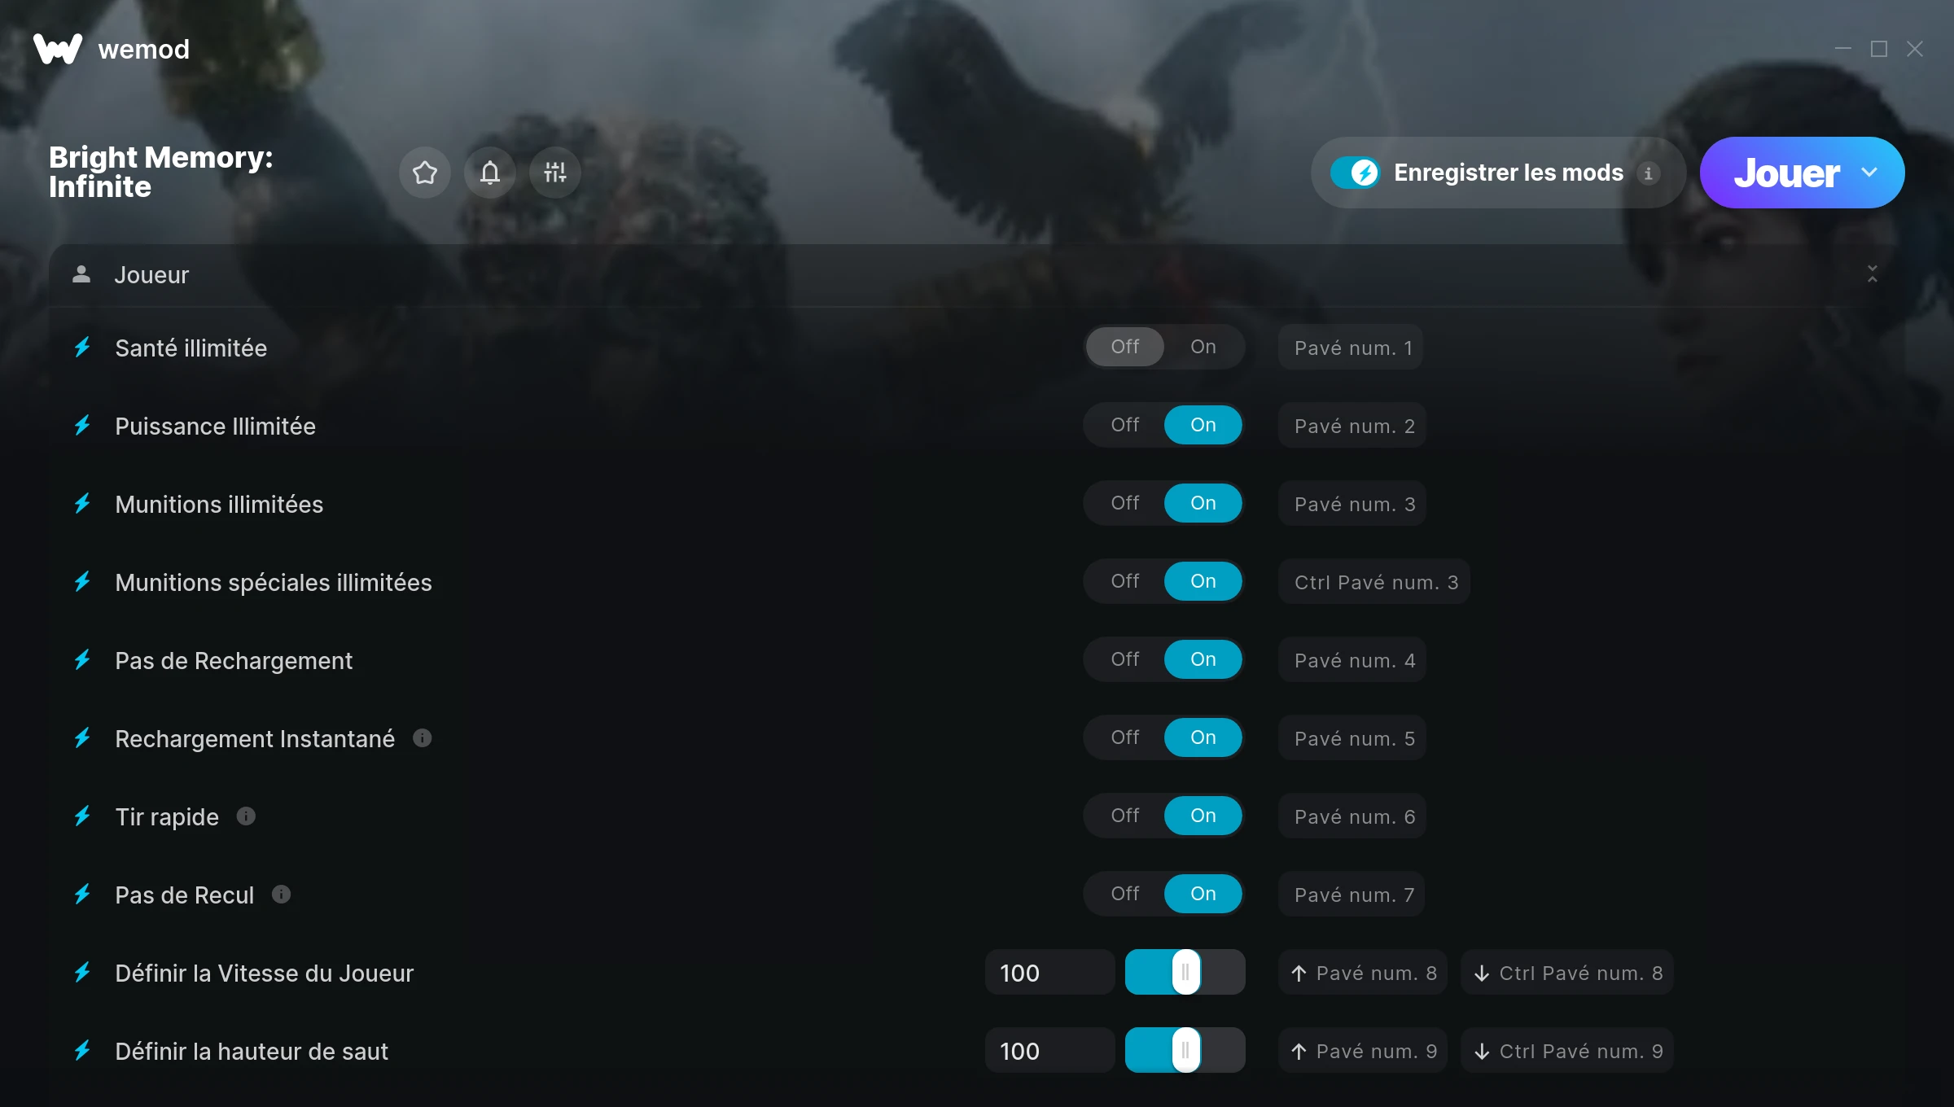This screenshot has height=1107, width=1954.
Task: Collapse the Joueur section
Action: click(1873, 274)
